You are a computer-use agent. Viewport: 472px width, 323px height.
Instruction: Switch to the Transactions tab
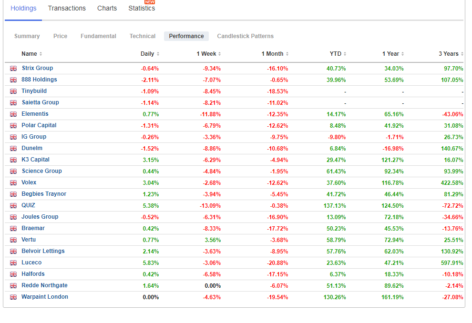[67, 9]
